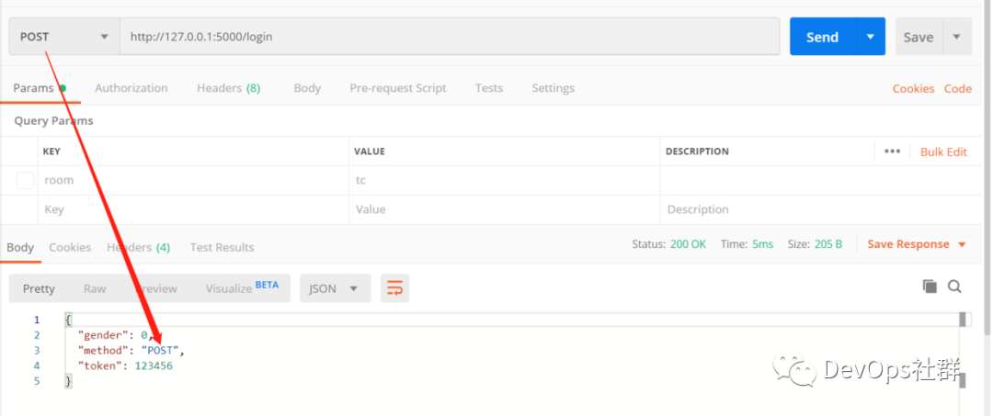Viewport: 993px width, 416px height.
Task: Click the empty Key placeholder field
Action: (193, 209)
